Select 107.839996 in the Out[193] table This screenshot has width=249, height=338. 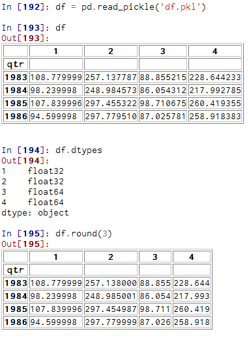click(x=56, y=104)
